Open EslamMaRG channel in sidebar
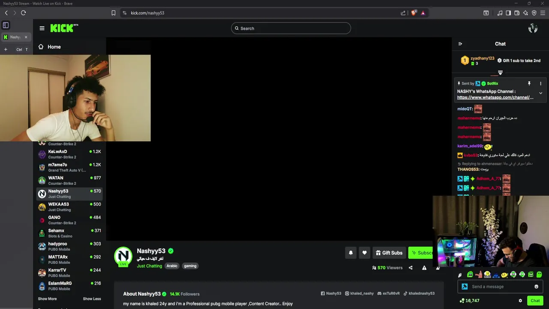549x309 pixels. [x=69, y=286]
